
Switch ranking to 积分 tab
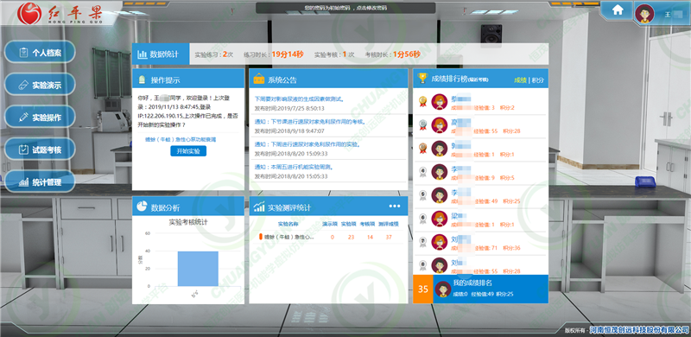pos(538,79)
